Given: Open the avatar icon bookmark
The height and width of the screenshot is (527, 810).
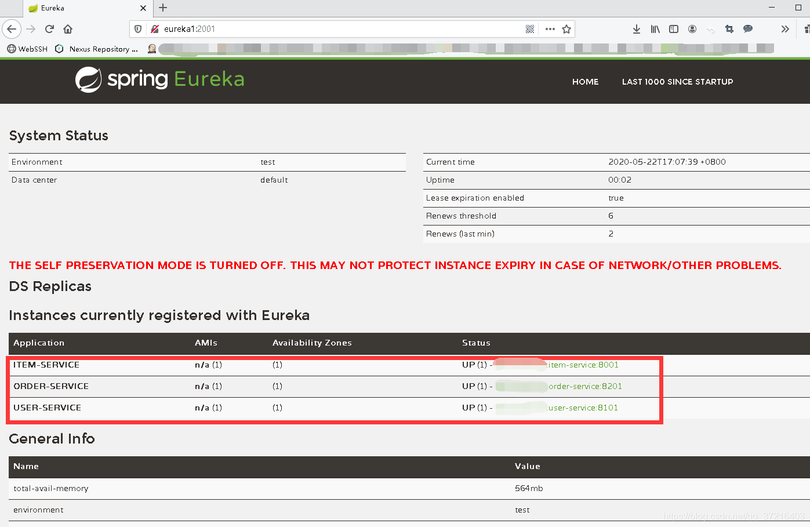Looking at the screenshot, I should coord(152,49).
